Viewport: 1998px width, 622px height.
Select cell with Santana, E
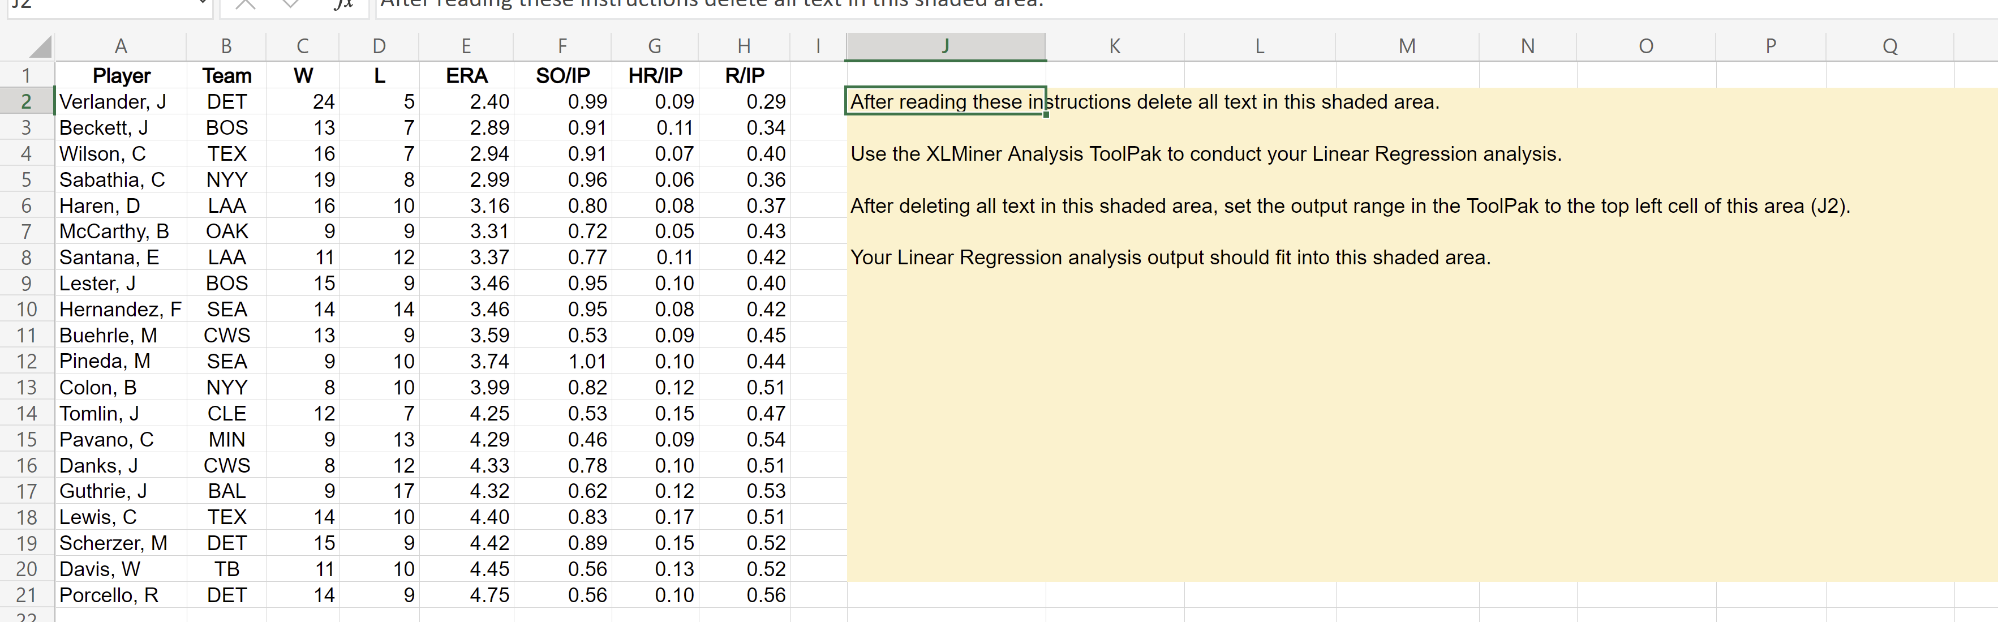click(121, 258)
